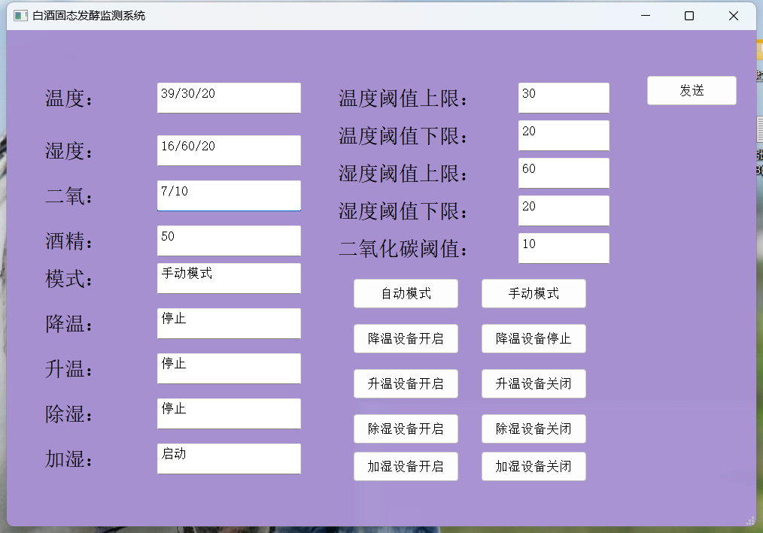Click 加湿设备关闭 to stop humidifier
The height and width of the screenshot is (533, 763).
pos(533,466)
